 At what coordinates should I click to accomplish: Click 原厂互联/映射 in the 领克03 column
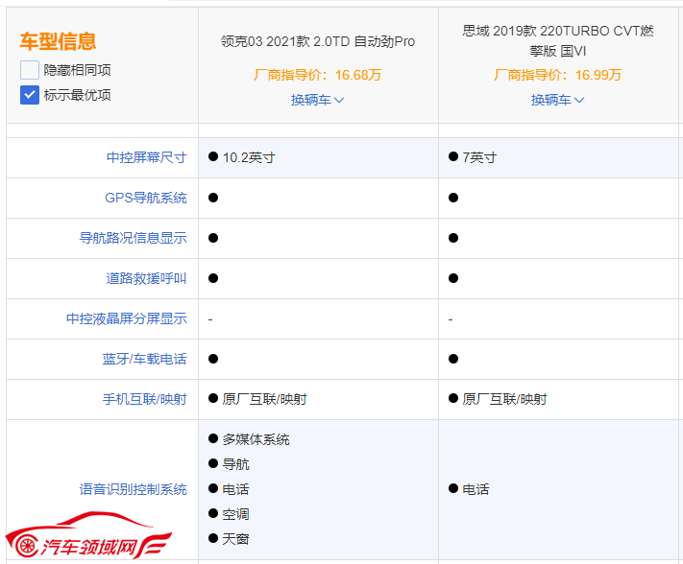click(x=264, y=399)
